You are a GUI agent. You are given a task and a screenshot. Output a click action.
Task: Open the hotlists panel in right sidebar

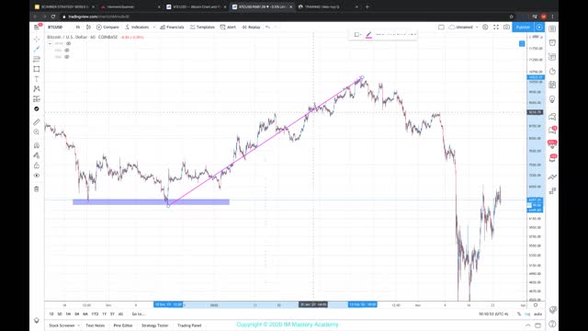[x=552, y=72]
